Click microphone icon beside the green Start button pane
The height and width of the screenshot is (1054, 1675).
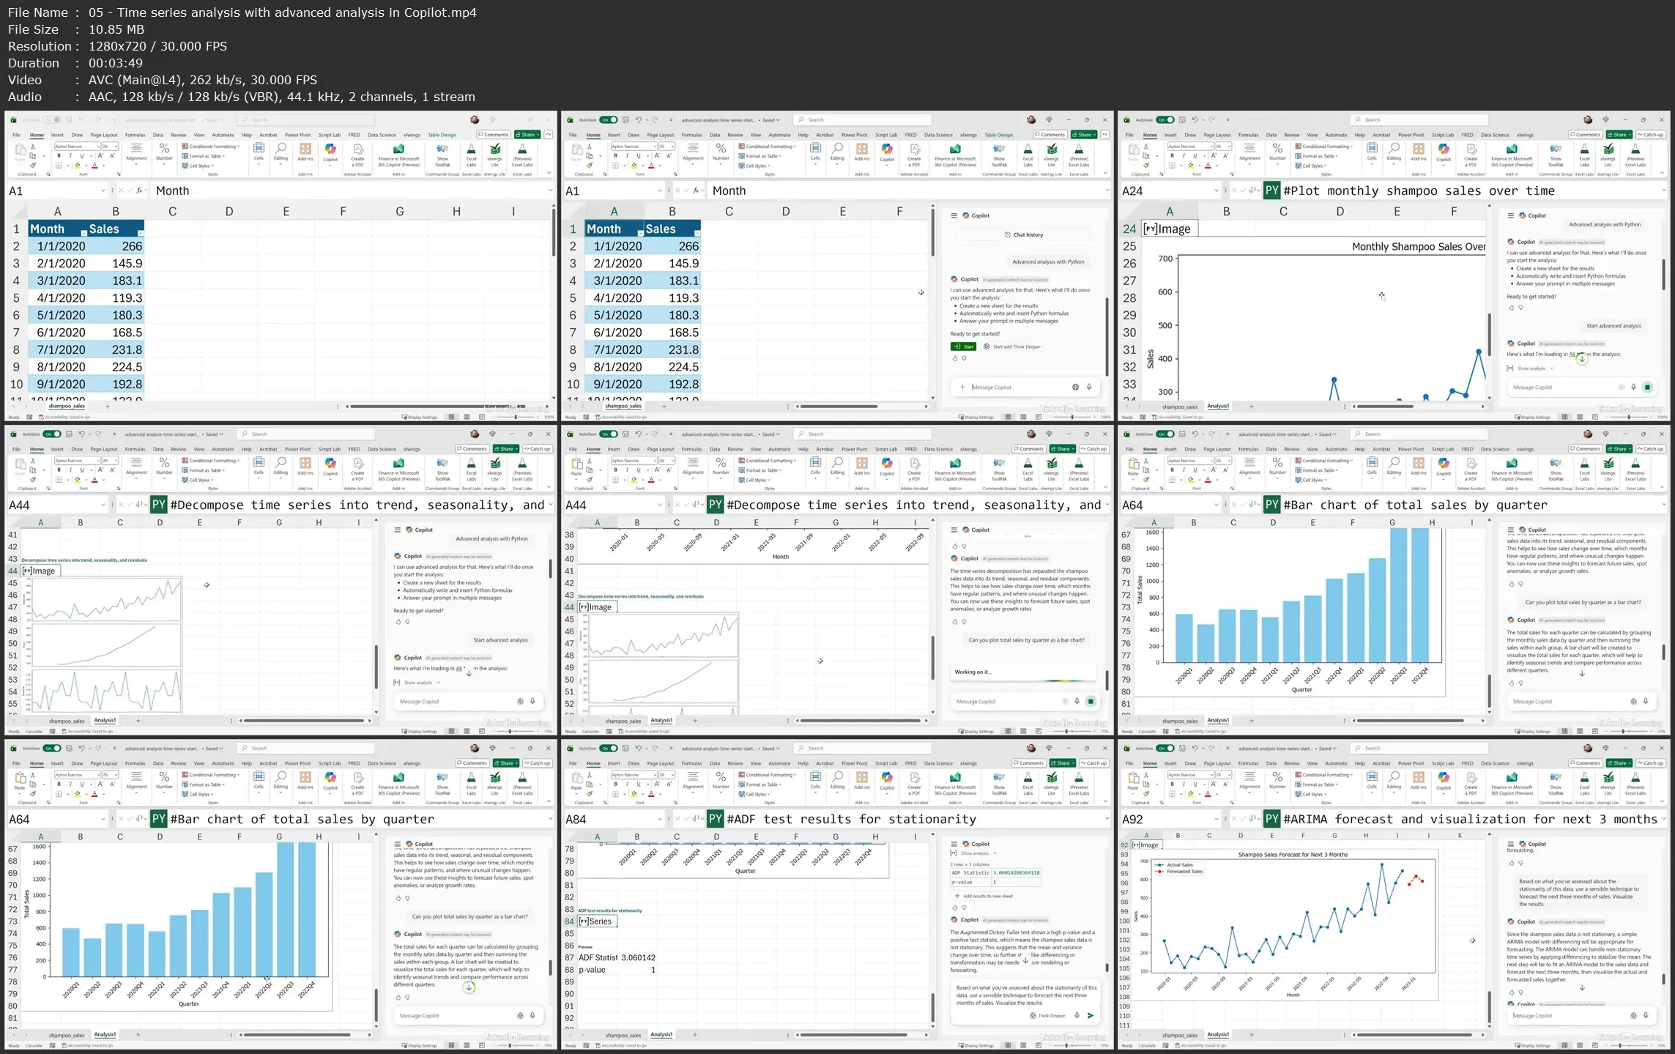pyautogui.click(x=1089, y=387)
